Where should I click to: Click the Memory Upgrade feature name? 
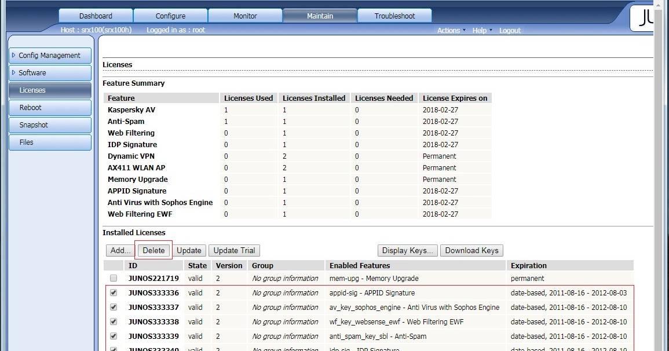click(137, 179)
